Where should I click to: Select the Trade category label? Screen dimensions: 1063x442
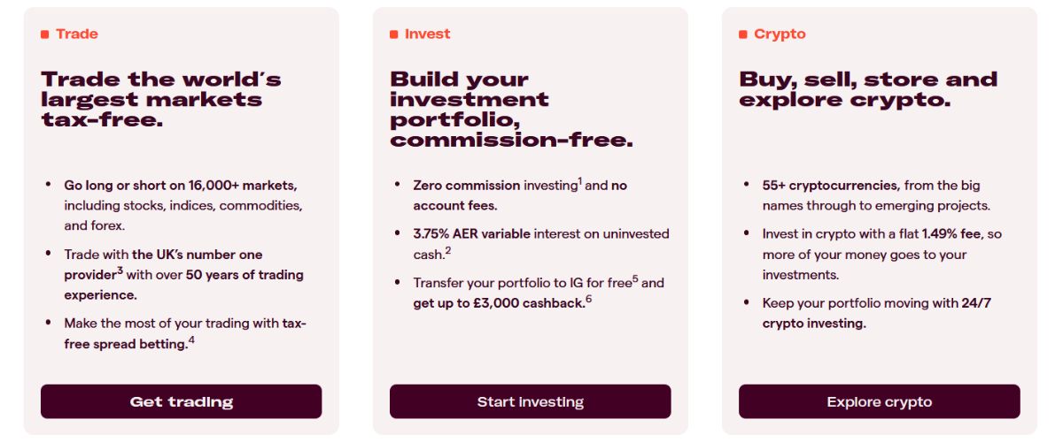click(77, 34)
